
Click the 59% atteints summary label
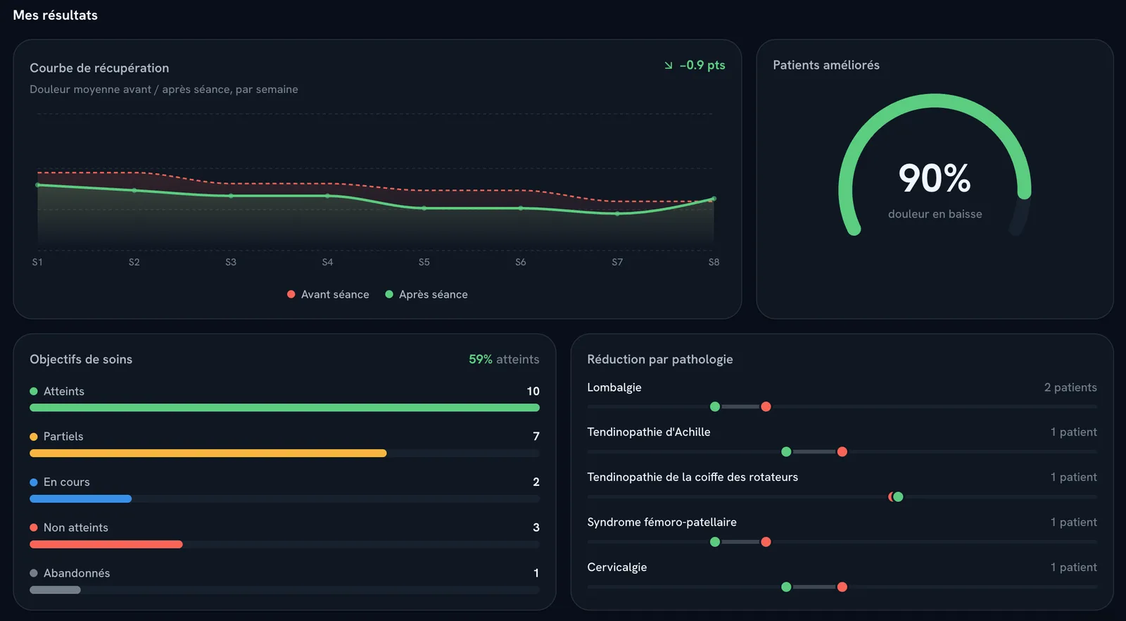(504, 359)
